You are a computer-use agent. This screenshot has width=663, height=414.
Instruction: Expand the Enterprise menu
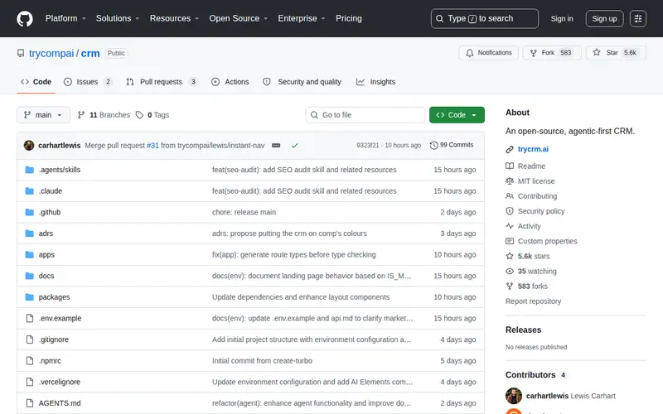(301, 18)
